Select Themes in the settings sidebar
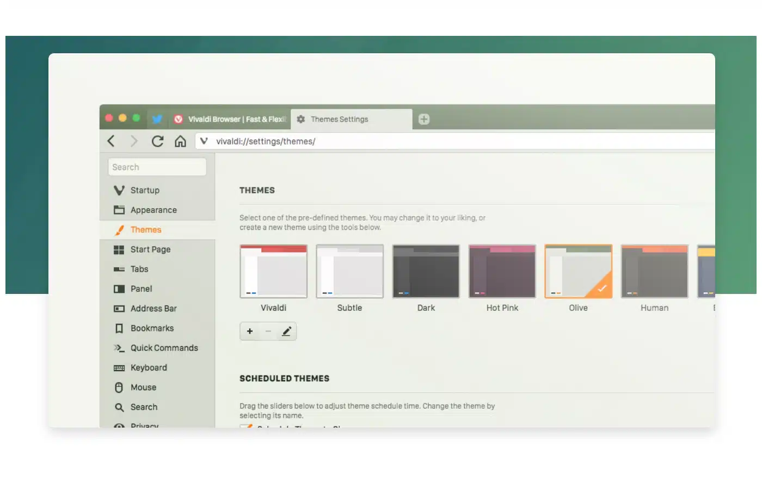Viewport: 762px width, 489px height. click(157, 230)
